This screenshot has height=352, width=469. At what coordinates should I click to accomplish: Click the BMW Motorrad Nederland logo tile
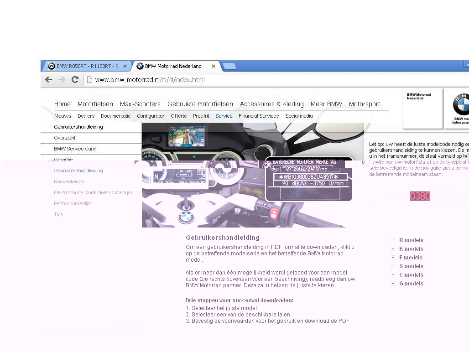tap(422, 109)
